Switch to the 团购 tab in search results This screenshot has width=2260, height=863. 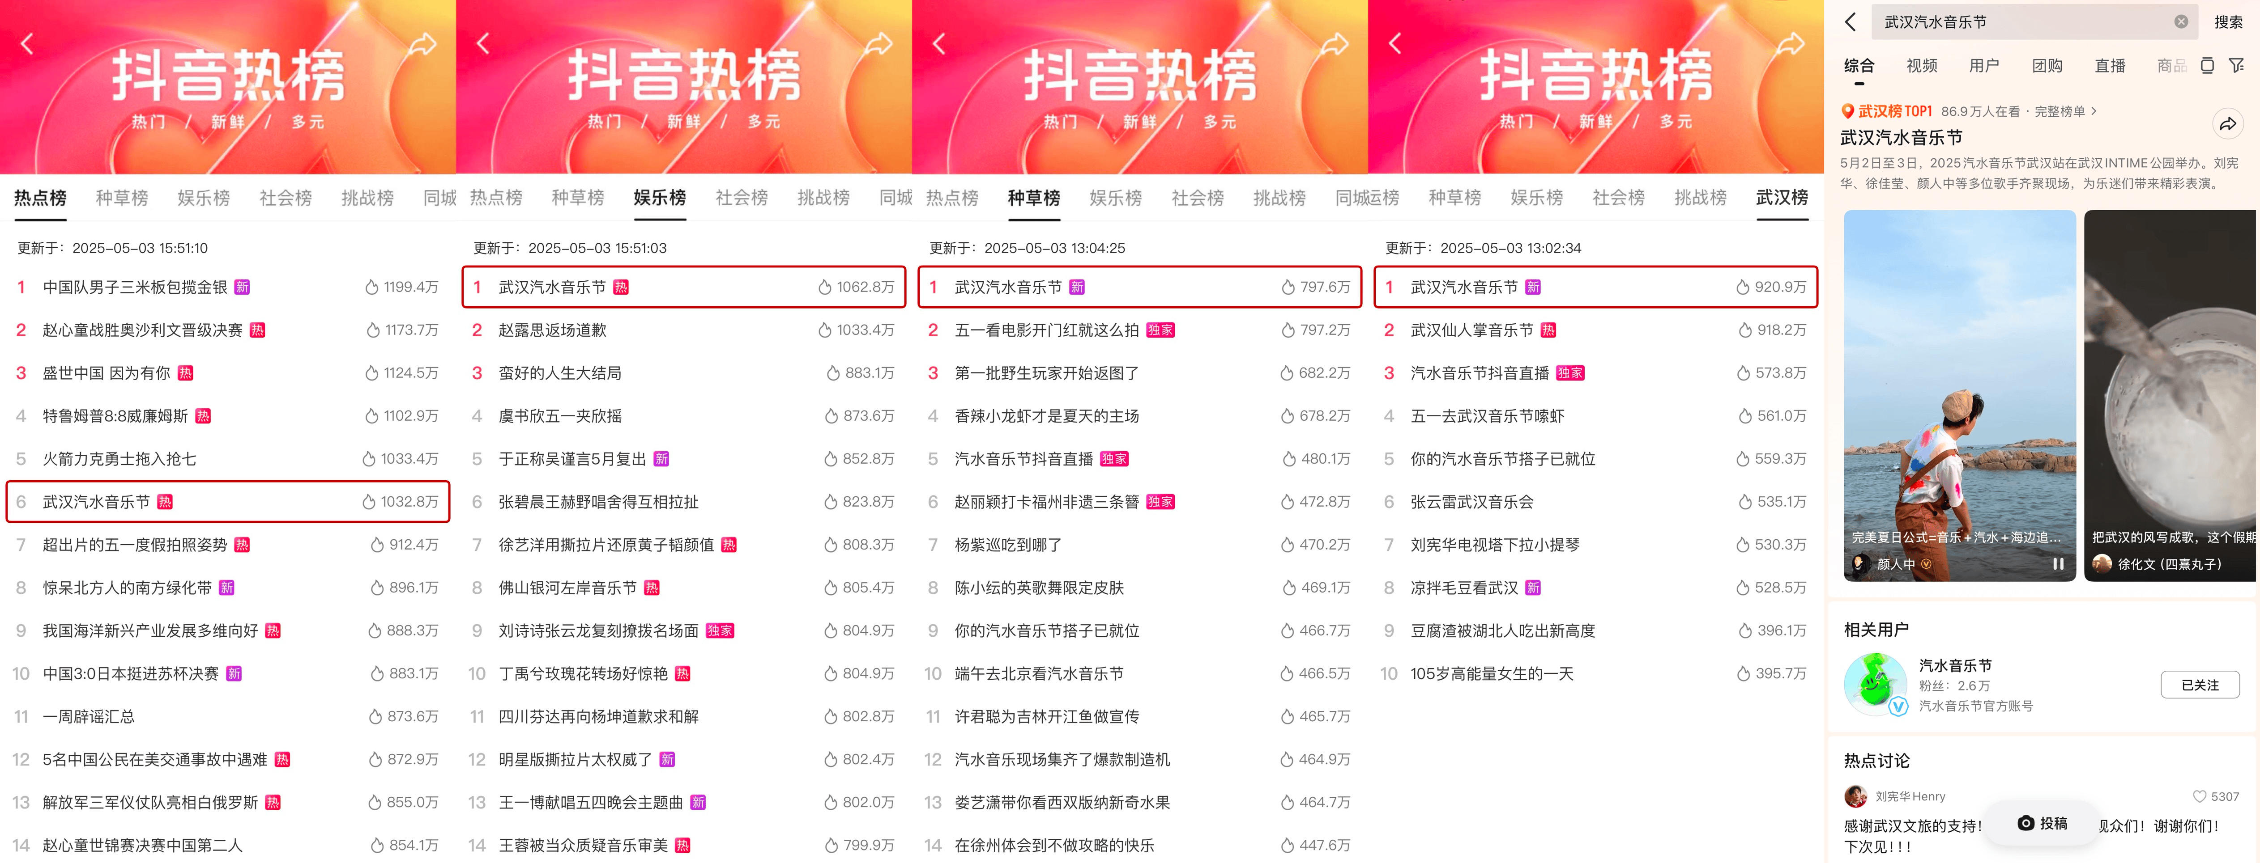[2047, 66]
